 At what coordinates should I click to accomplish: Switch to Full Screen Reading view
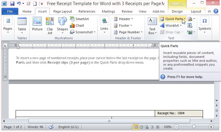(x=141, y=127)
